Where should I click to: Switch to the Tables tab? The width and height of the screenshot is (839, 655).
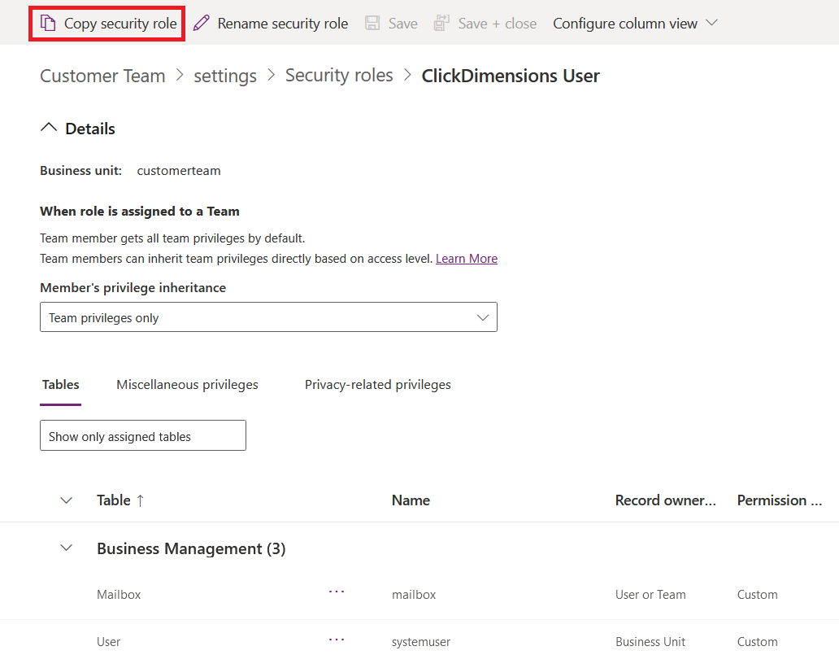tap(60, 385)
